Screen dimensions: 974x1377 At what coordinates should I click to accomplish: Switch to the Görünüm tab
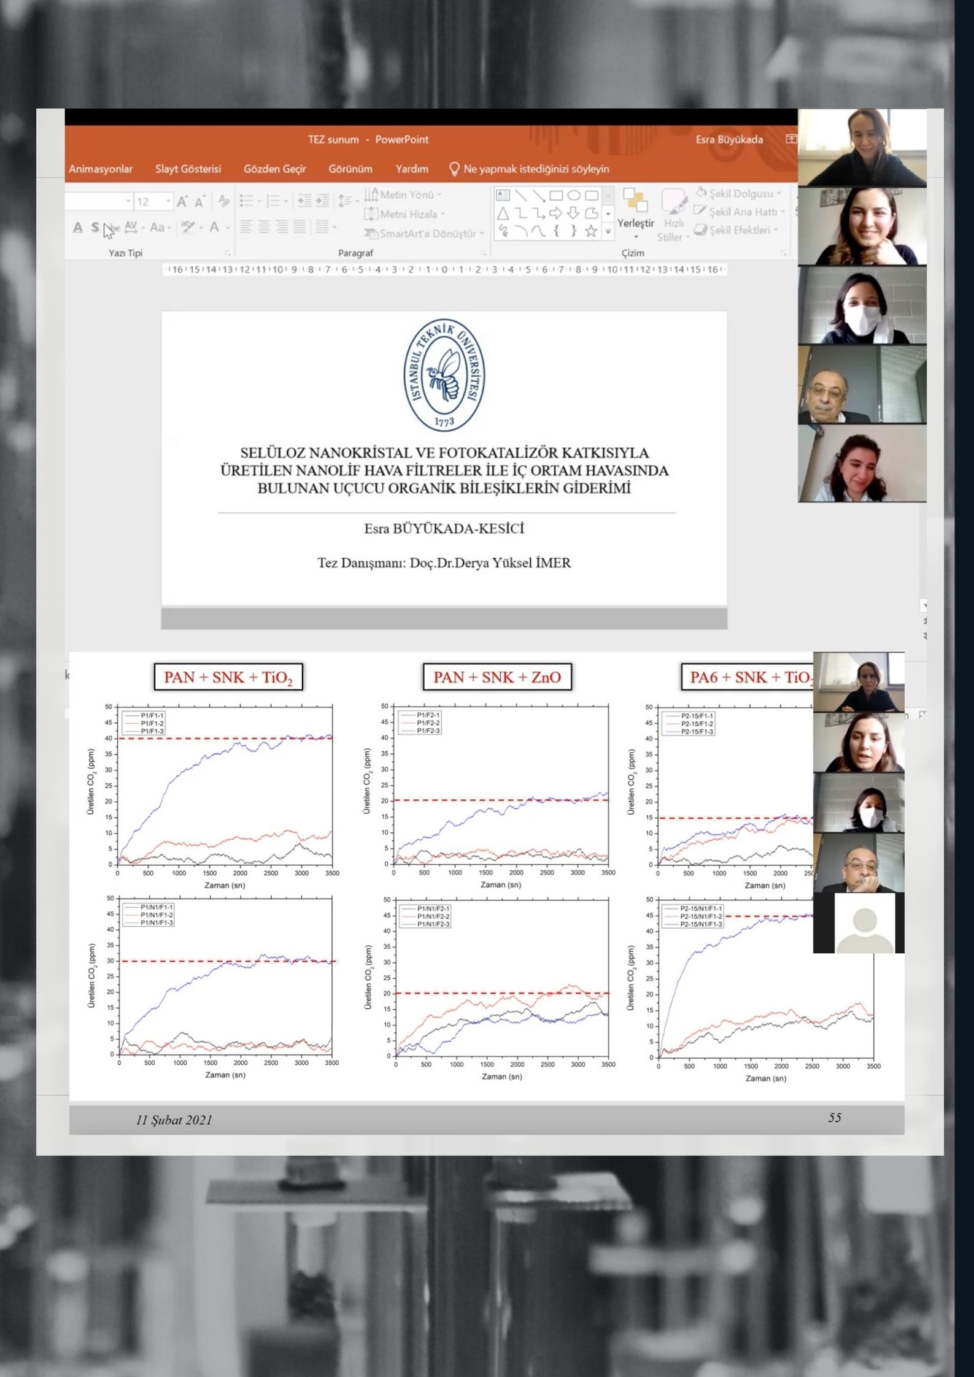[x=350, y=169]
